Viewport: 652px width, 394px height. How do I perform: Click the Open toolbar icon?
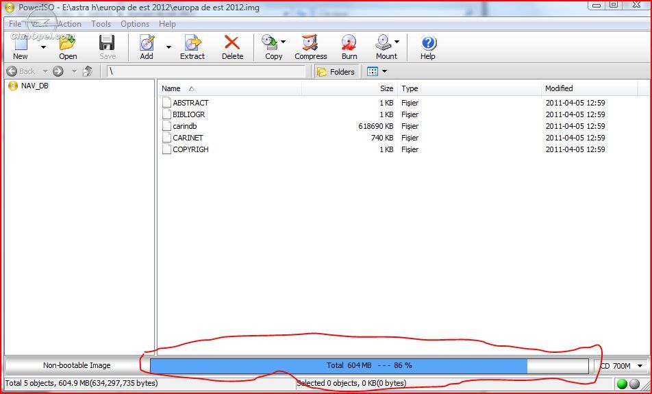(x=67, y=43)
